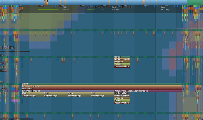
Task: Click the Worker::runJob bar above Heartbeat
Action: pyautogui.click(x=102, y=86)
